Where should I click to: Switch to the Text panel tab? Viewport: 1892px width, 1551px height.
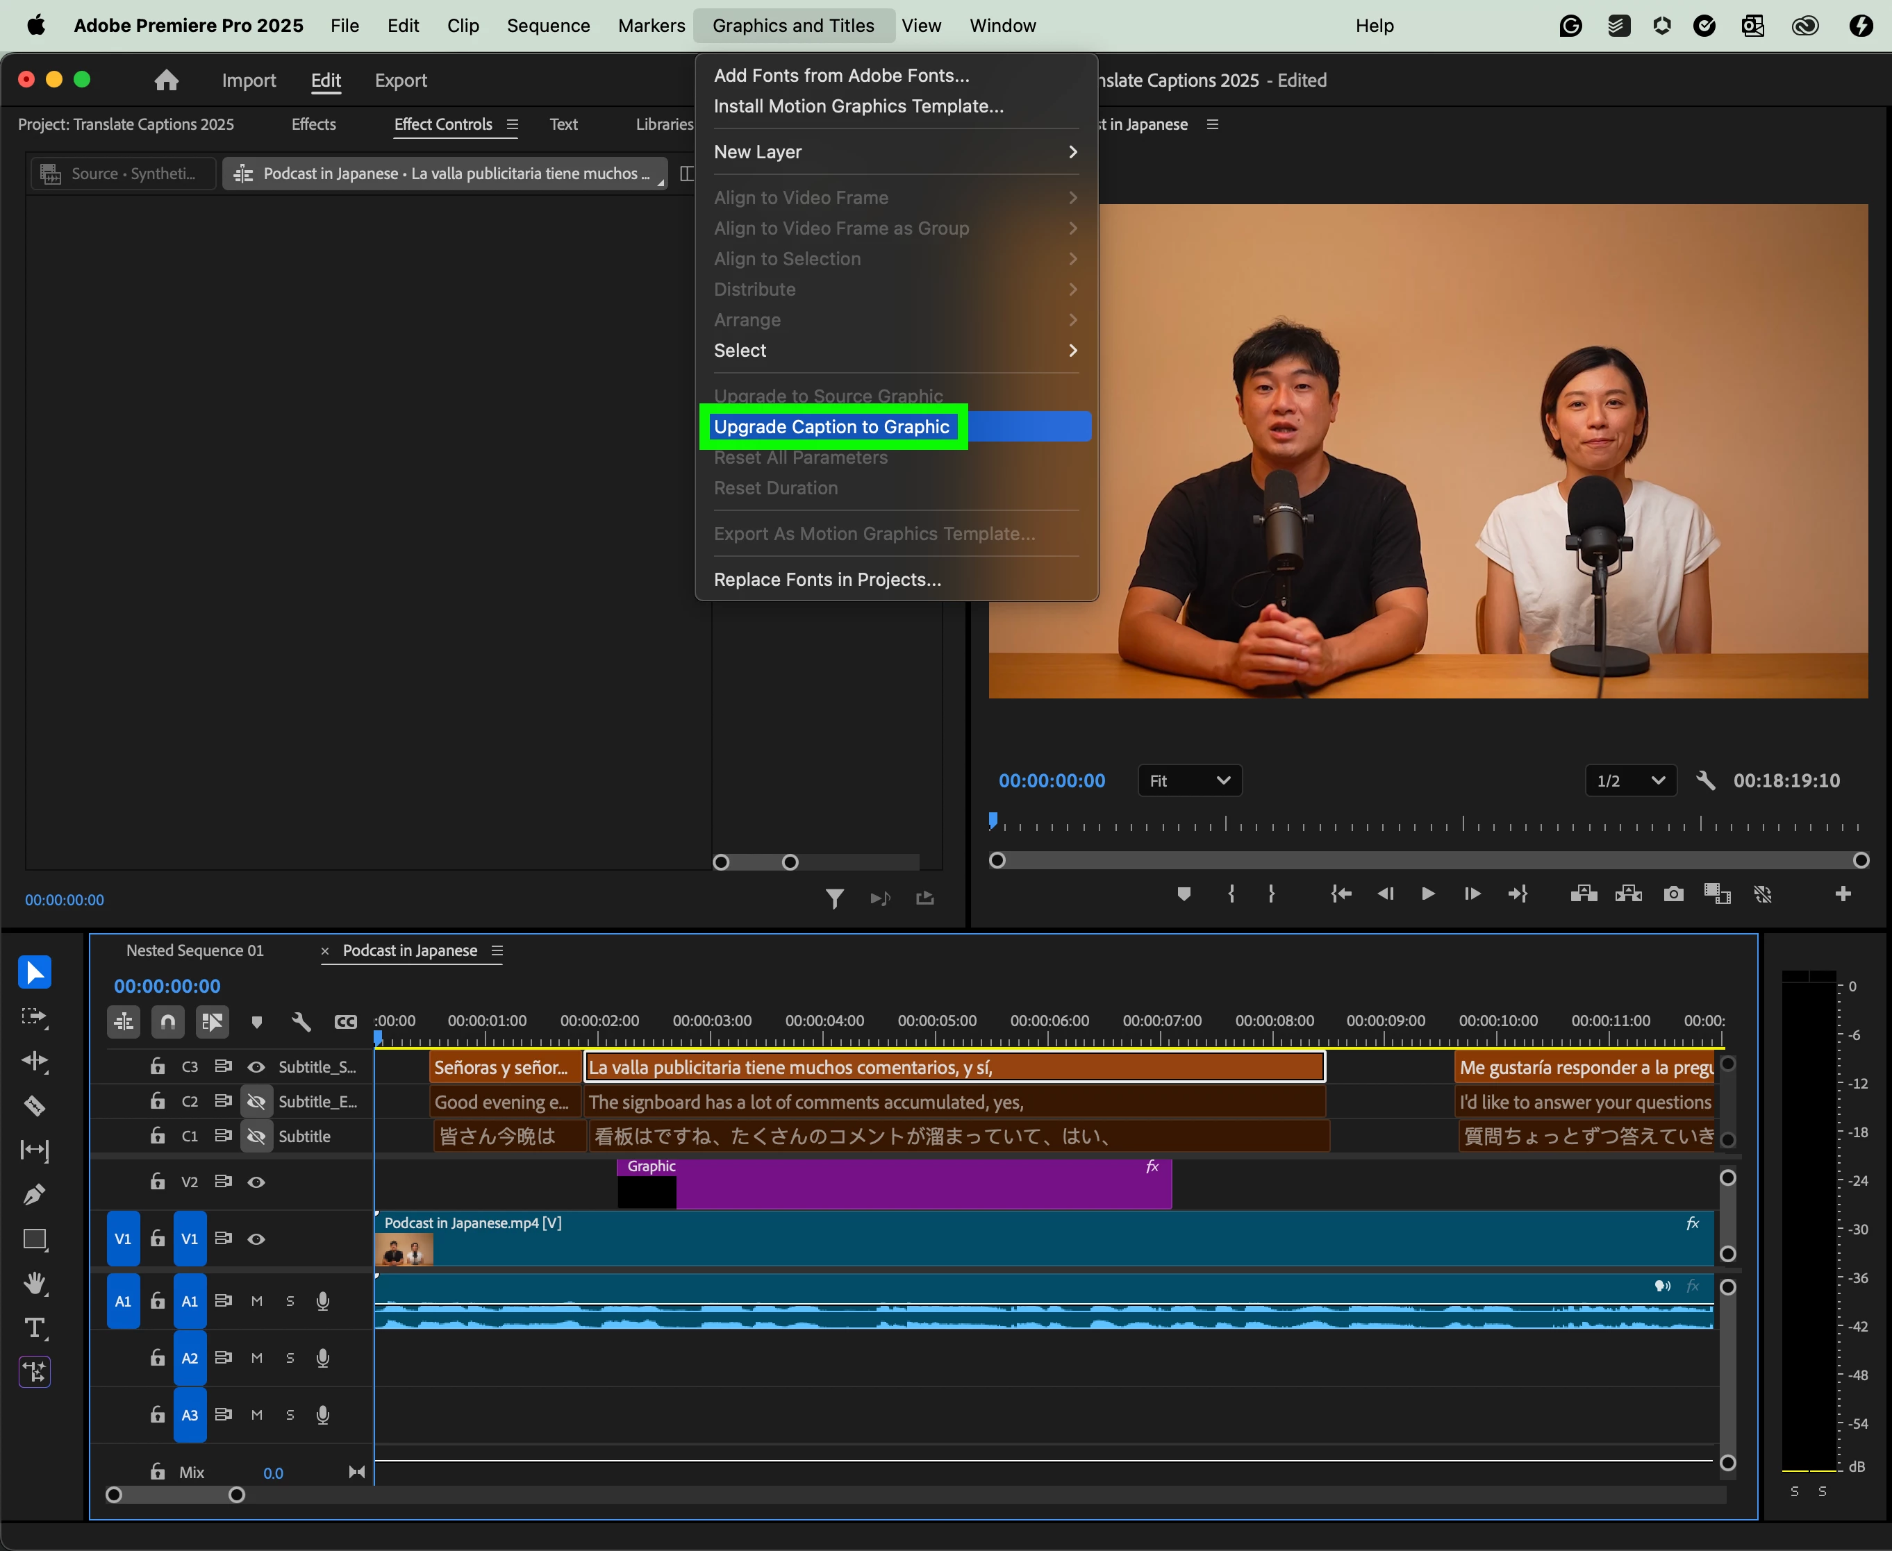coord(563,124)
